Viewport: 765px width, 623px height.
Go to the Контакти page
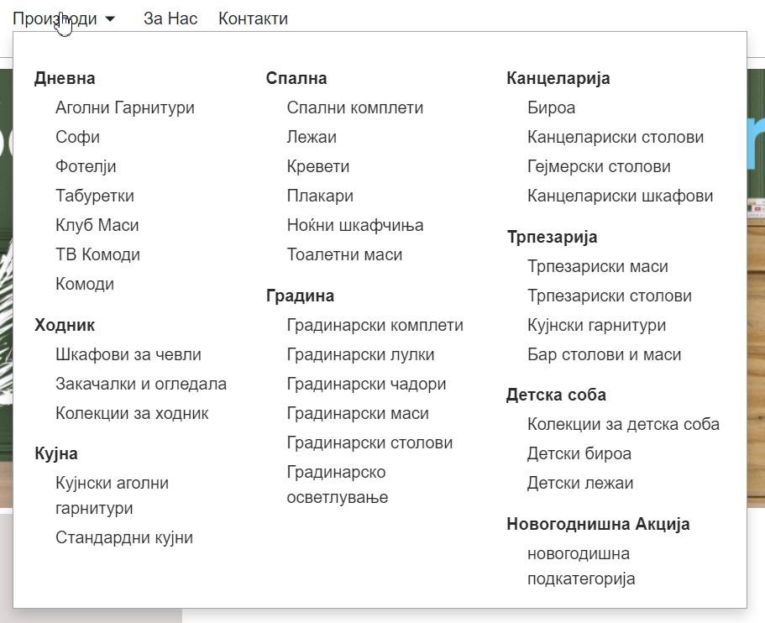253,18
